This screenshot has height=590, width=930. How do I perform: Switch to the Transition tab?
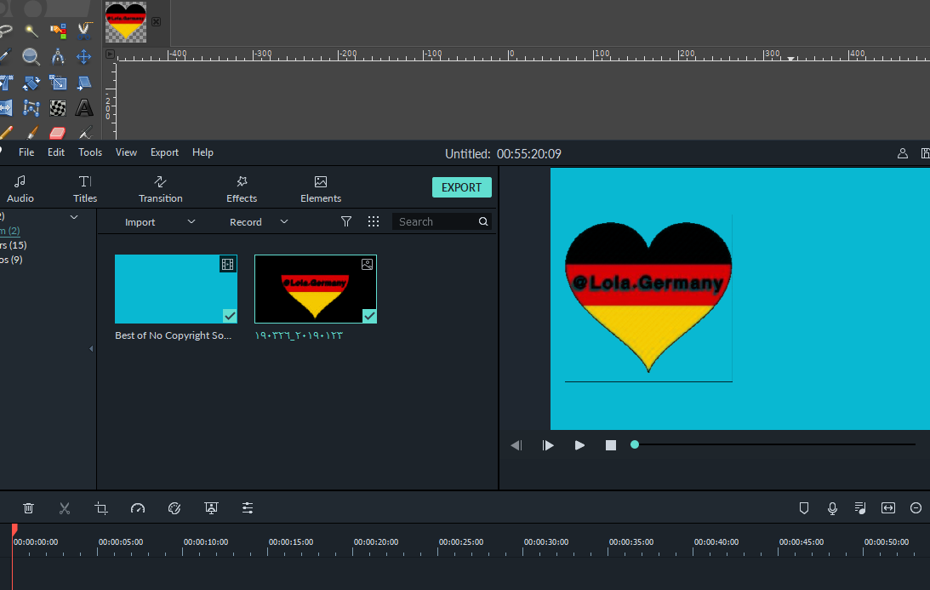(x=161, y=188)
